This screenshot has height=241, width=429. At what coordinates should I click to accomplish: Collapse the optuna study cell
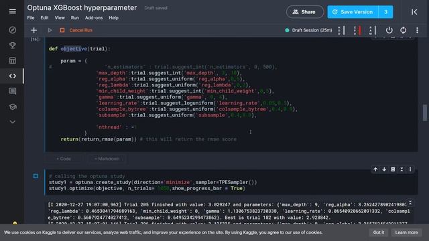click(x=402, y=169)
